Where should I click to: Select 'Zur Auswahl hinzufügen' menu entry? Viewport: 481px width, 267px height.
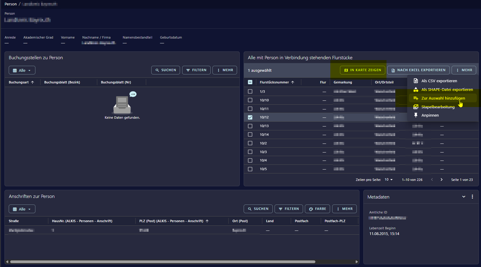pos(443,98)
